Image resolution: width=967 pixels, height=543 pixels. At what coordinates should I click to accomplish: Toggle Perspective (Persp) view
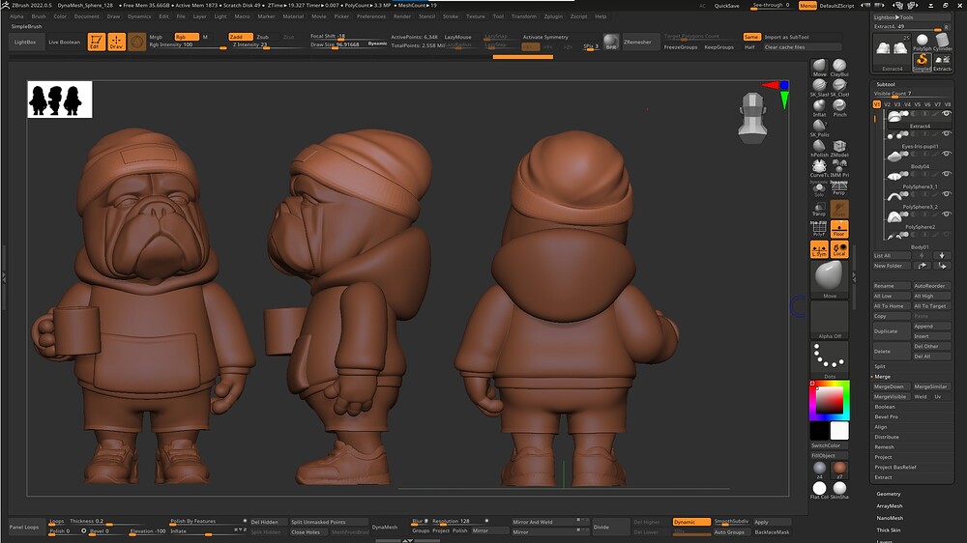pyautogui.click(x=839, y=188)
